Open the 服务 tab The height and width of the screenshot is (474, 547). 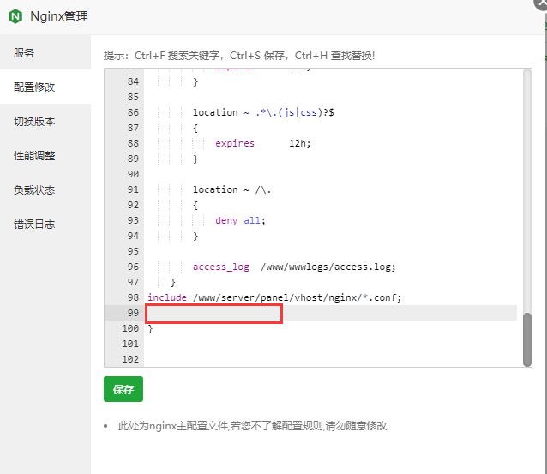pyautogui.click(x=45, y=52)
